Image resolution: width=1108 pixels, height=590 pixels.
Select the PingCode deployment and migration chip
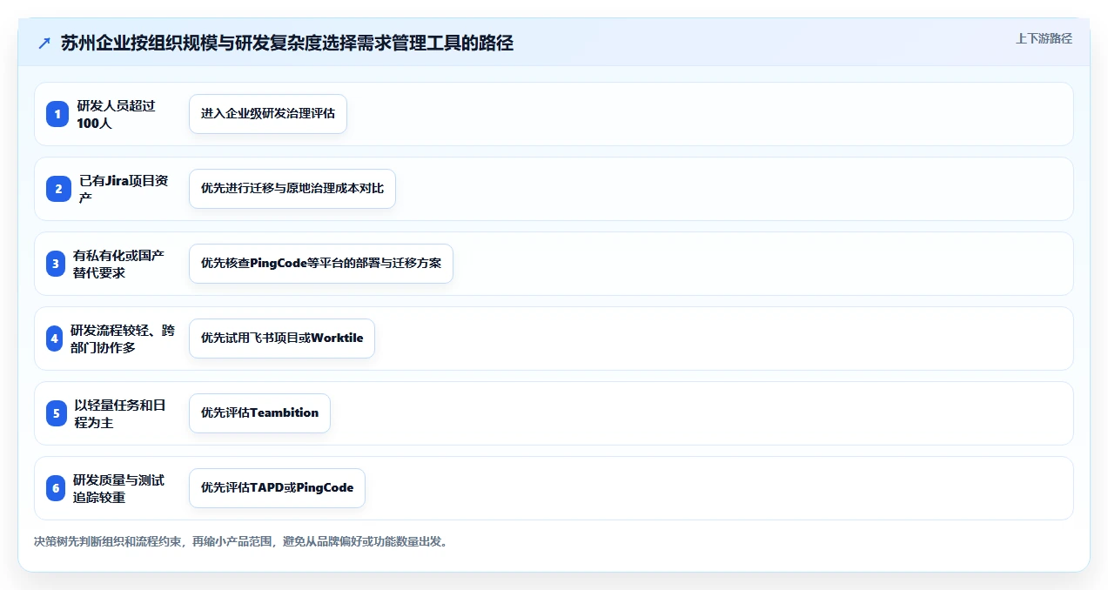321,264
